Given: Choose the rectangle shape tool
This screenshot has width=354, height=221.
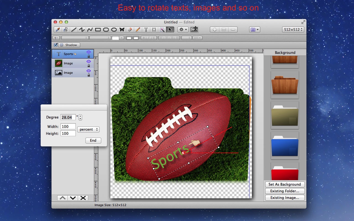Looking at the screenshot, I should point(98,30).
